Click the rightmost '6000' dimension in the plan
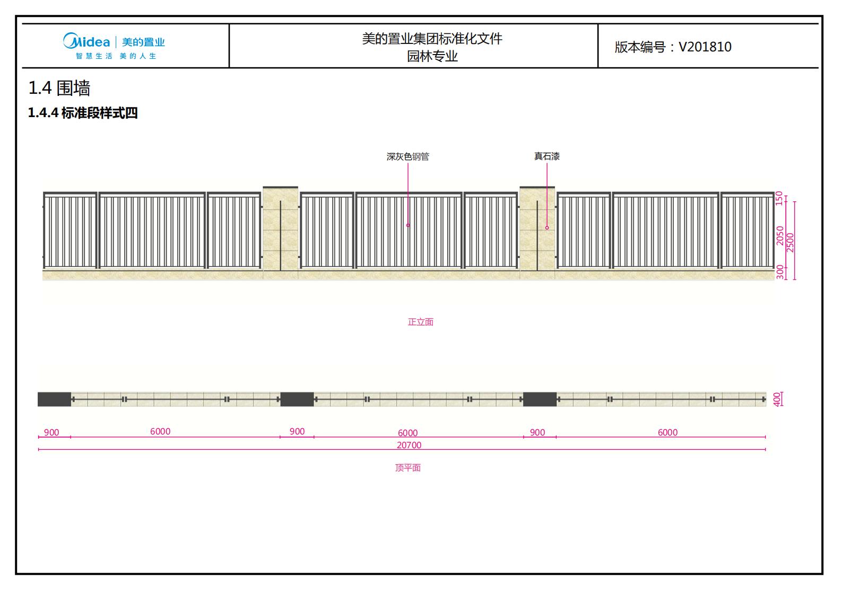Screen dimensions: 842x595 667,432
